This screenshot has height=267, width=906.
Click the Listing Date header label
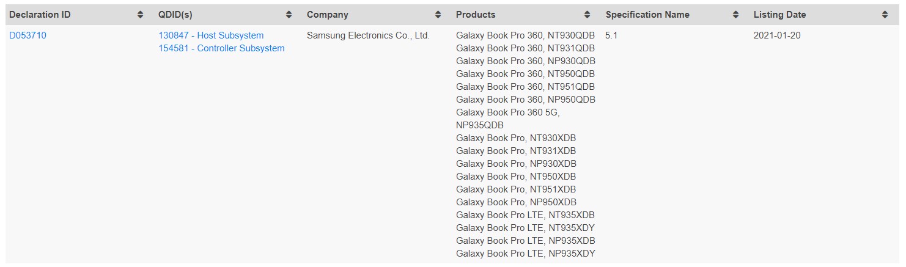point(779,15)
